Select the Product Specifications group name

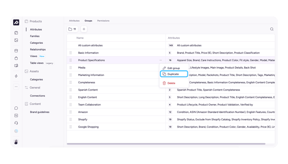pyautogui.click(x=92, y=60)
